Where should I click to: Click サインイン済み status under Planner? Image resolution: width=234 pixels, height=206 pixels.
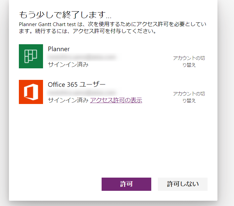pyautogui.click(x=68, y=65)
